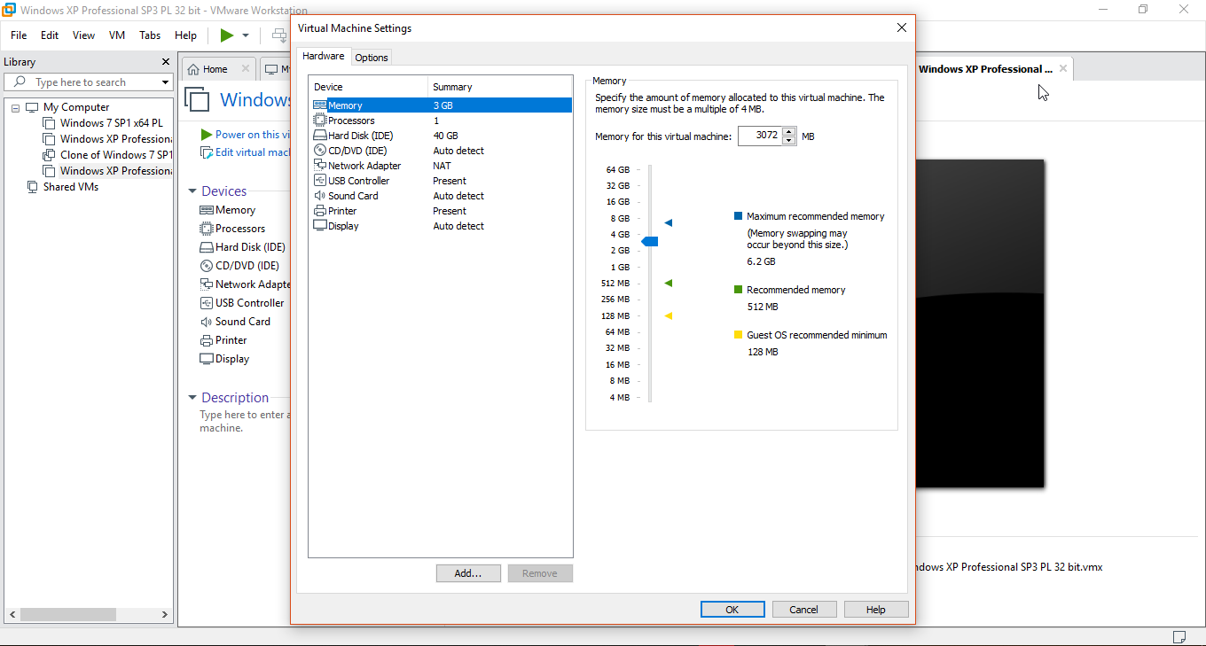Click the Processors icon in main window Devices
The height and width of the screenshot is (646, 1206).
click(x=207, y=229)
